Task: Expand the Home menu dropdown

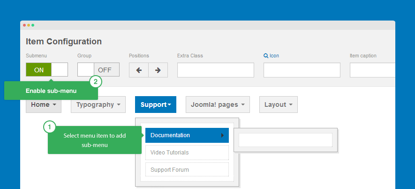Action: click(44, 105)
